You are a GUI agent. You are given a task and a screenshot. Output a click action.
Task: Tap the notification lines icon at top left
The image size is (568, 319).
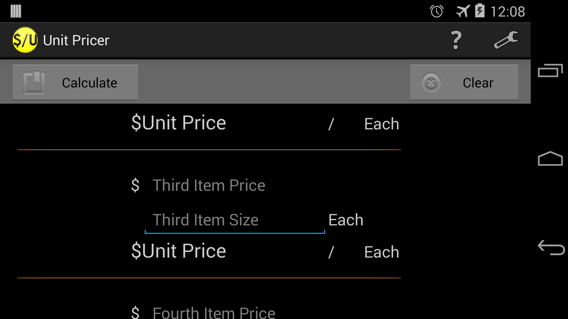click(x=16, y=11)
